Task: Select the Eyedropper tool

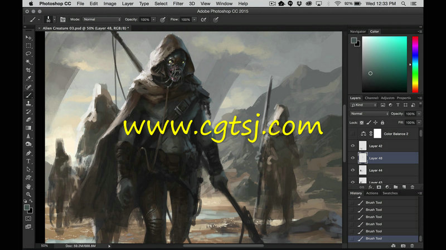Action: [x=28, y=78]
